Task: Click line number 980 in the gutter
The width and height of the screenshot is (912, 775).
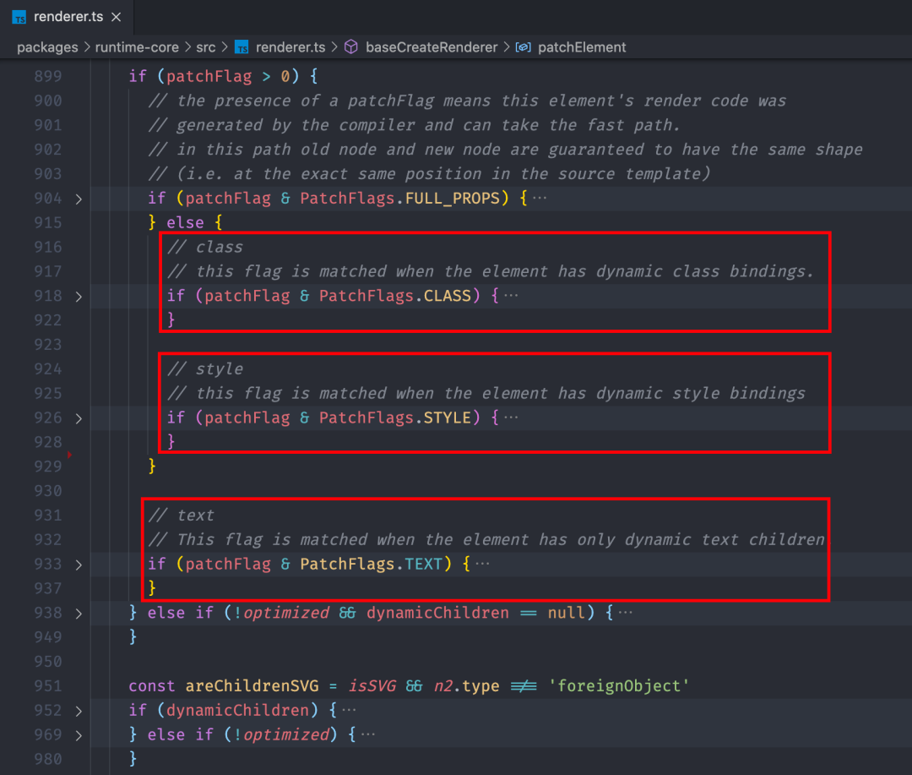Action: pyautogui.click(x=47, y=759)
